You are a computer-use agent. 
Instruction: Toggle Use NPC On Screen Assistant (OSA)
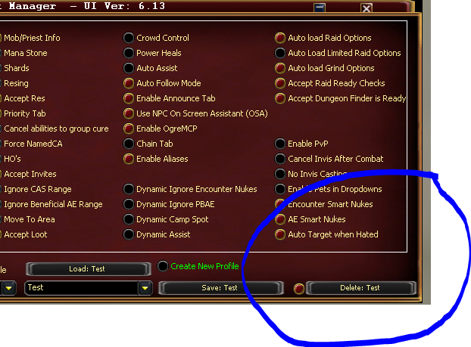pos(129,113)
